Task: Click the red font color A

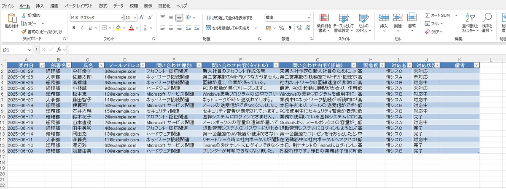Action: (131, 28)
